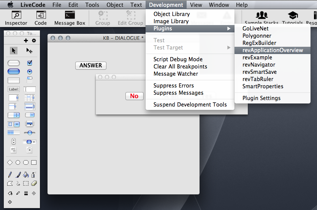
Task: Select the freehand curve tool
Action: (18, 183)
